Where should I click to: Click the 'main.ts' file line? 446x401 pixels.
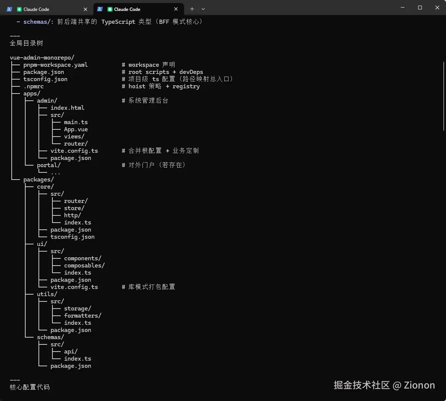[x=76, y=122]
